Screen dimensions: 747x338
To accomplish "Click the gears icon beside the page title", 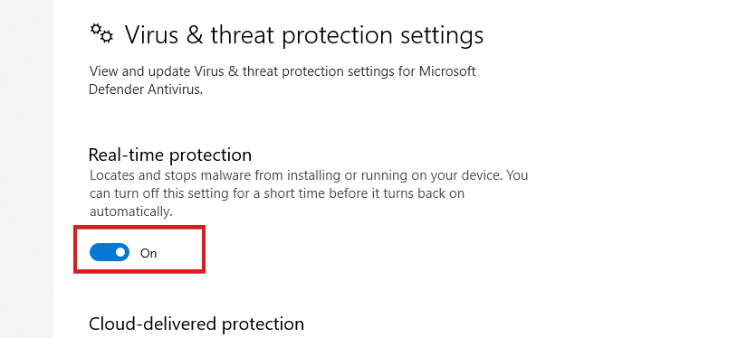I will pos(101,33).
